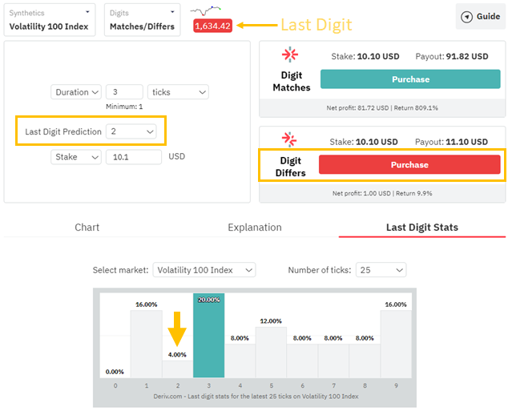Click the 16.00% bar for digit 9
Viewport: 508px width, 411px height.
[x=396, y=344]
